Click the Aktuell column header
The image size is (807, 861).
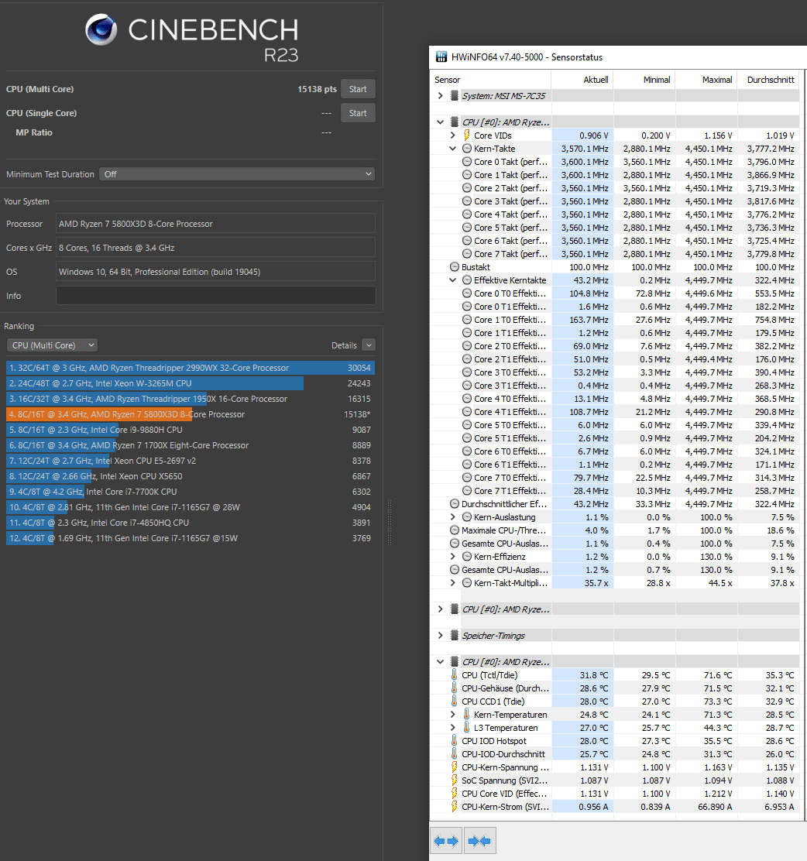pos(582,80)
